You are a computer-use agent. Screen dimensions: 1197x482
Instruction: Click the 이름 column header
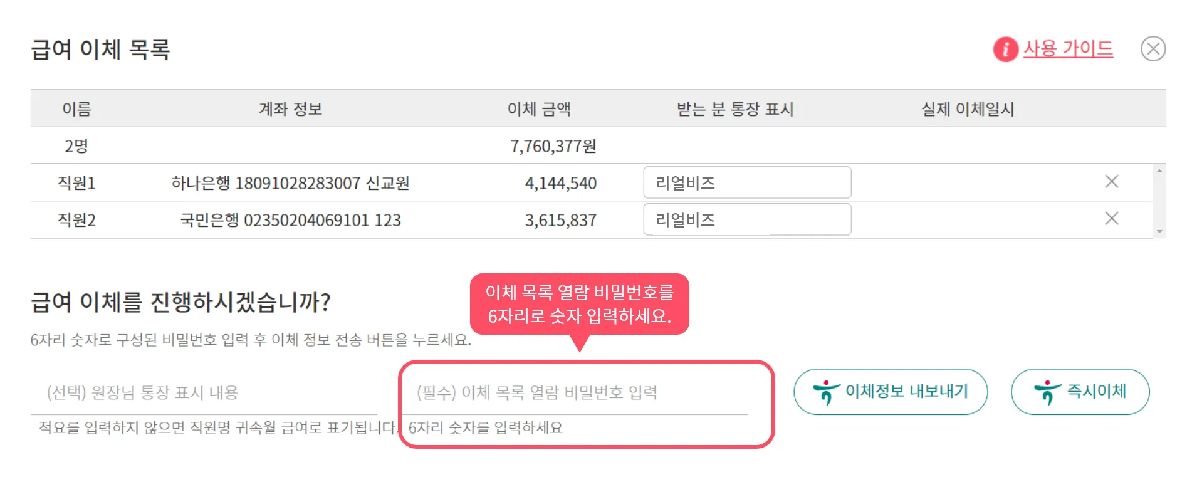tap(76, 109)
